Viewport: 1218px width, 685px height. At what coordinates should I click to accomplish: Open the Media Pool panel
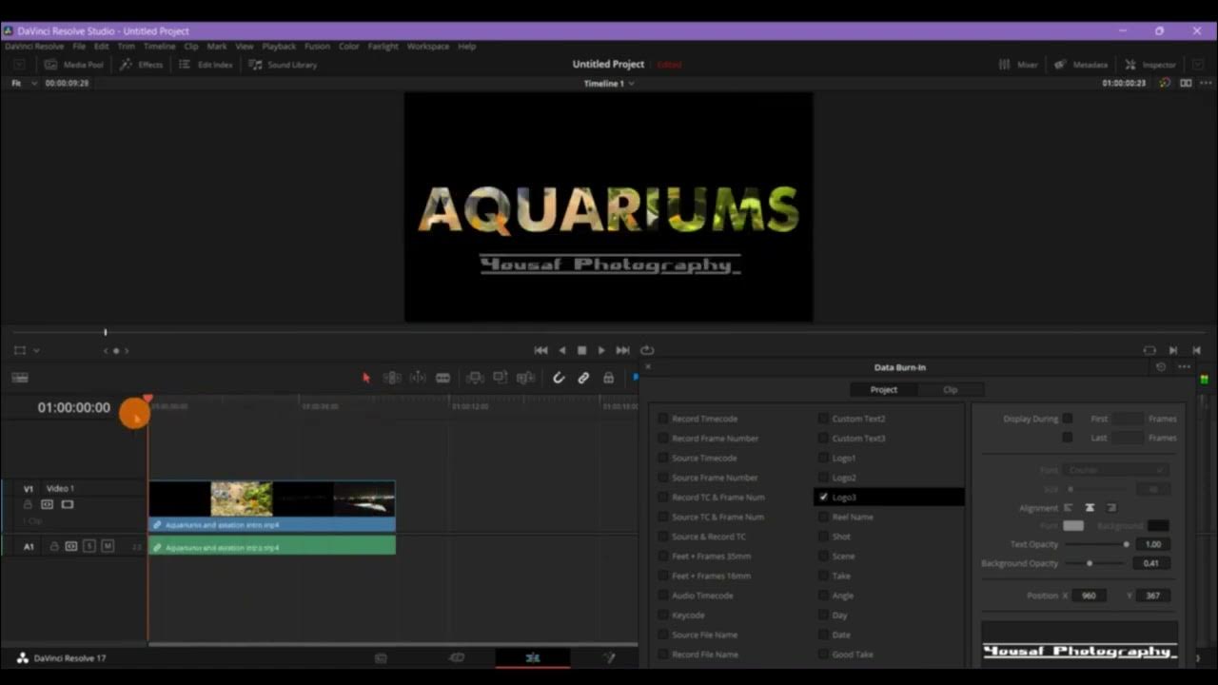coord(74,65)
